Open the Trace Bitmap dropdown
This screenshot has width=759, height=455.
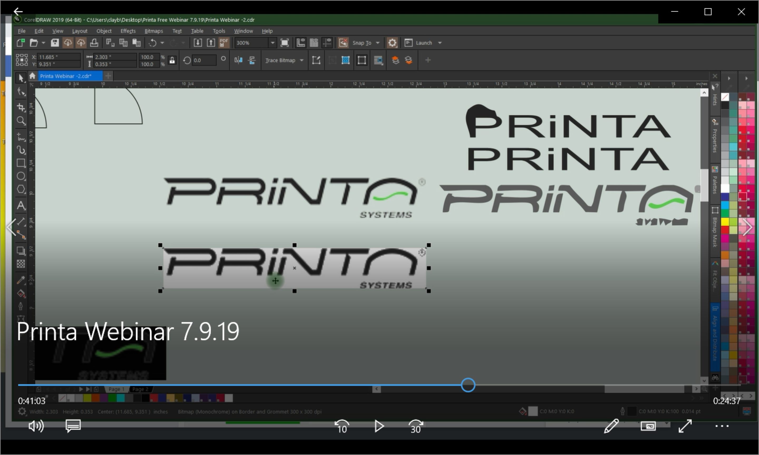pos(301,60)
